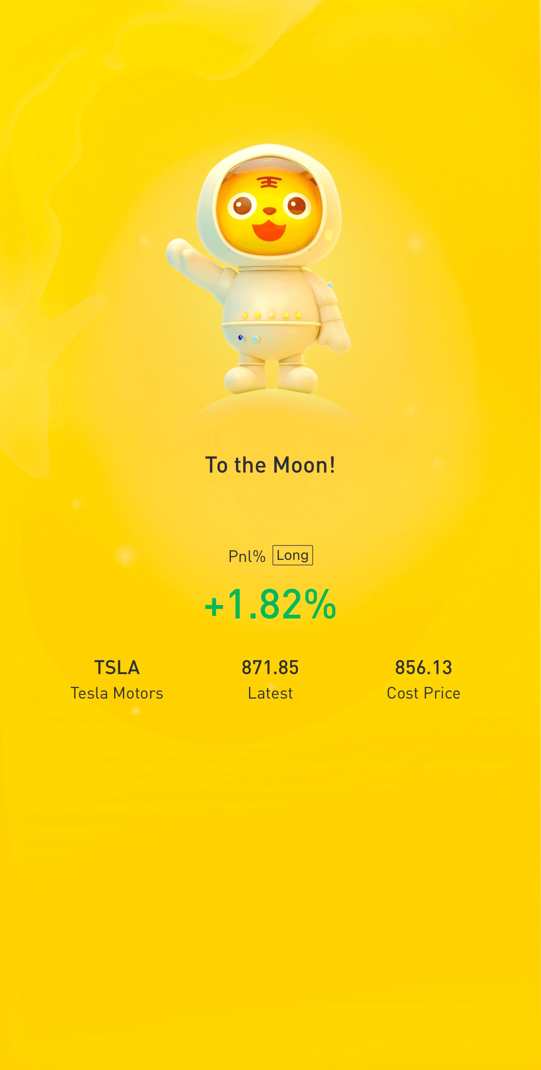Screen dimensions: 541x1070
Task: Toggle the Long position badge
Action: [x=292, y=555]
